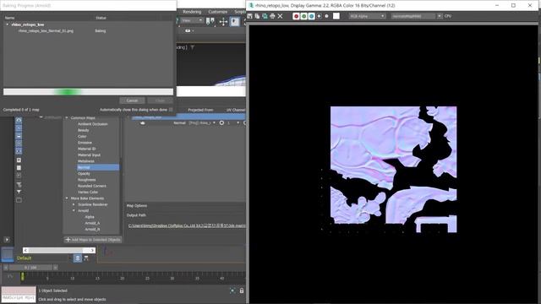Viewport: 541px width, 304px height.
Task: Open the Scripting menu
Action: coord(239,12)
